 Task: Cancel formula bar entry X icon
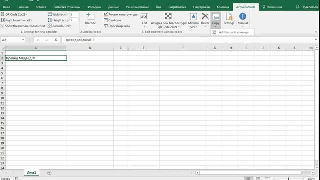pyautogui.click(x=38, y=40)
